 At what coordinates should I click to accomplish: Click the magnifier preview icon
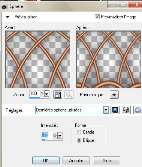click(69, 95)
